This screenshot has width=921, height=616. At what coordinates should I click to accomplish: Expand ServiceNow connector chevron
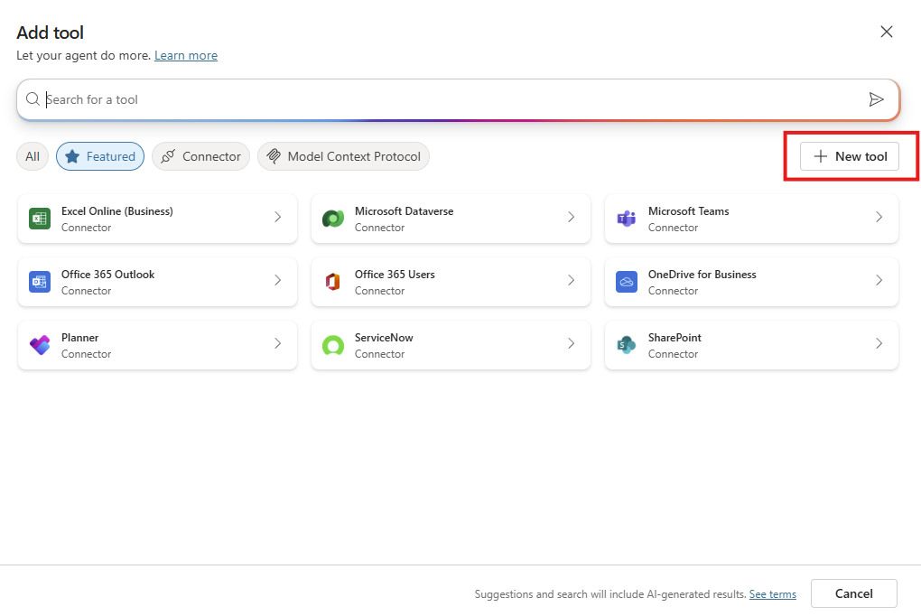tap(571, 343)
